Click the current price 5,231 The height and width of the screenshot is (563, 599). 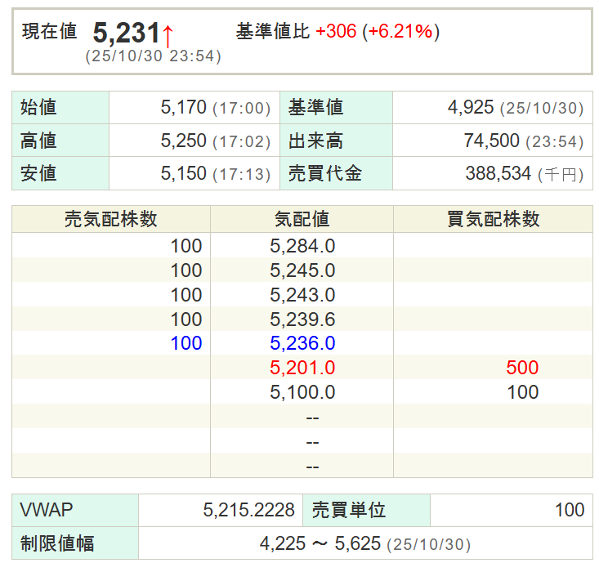point(126,33)
